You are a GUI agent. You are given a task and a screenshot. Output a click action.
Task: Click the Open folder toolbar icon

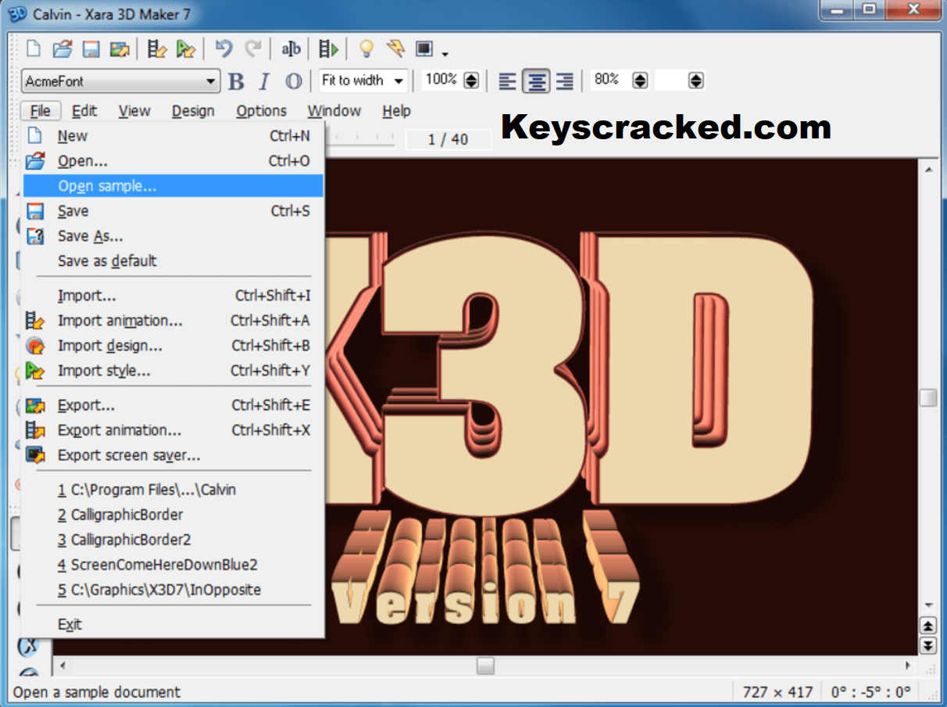(63, 49)
